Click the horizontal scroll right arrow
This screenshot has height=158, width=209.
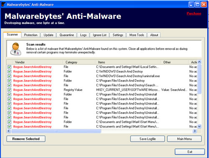pyautogui.click(x=195, y=131)
